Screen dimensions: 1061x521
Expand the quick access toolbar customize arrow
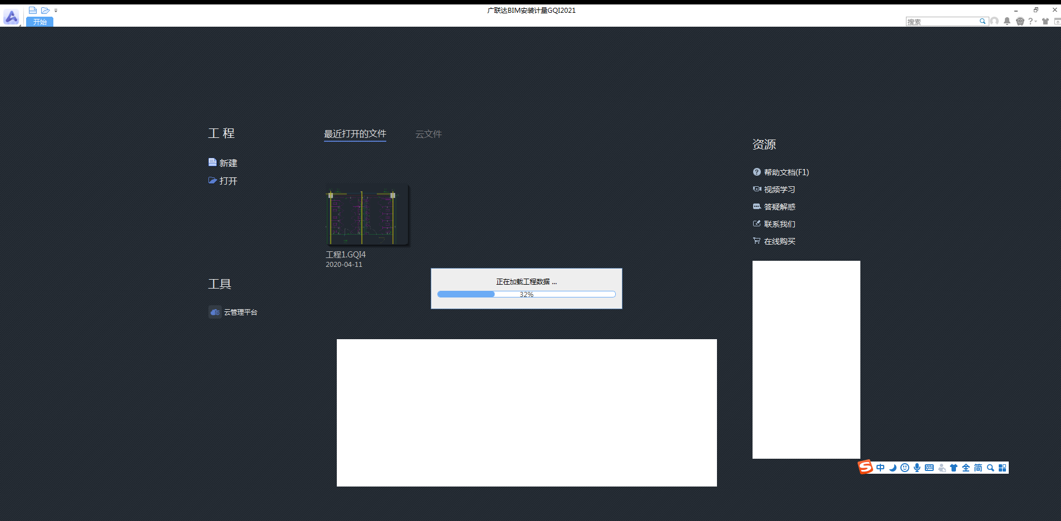(56, 11)
